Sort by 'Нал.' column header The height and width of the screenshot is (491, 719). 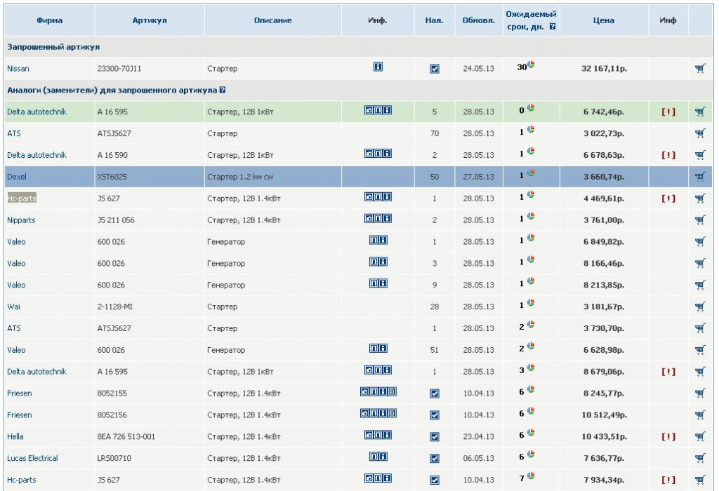(x=434, y=20)
